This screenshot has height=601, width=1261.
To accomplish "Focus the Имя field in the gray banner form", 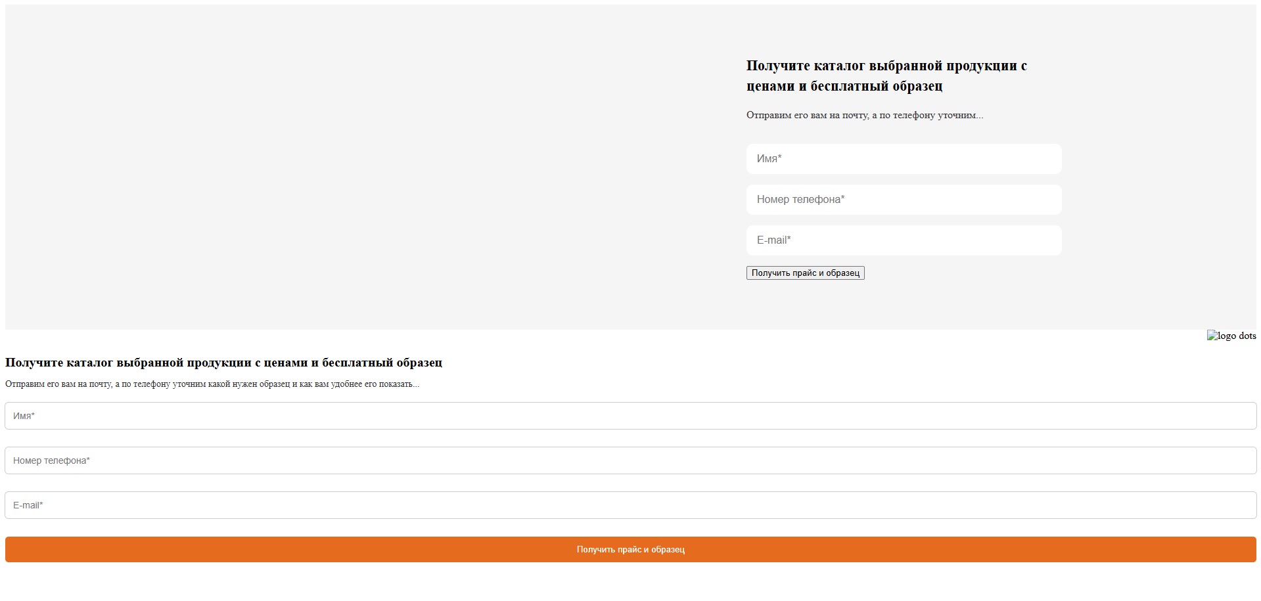I will click(903, 159).
